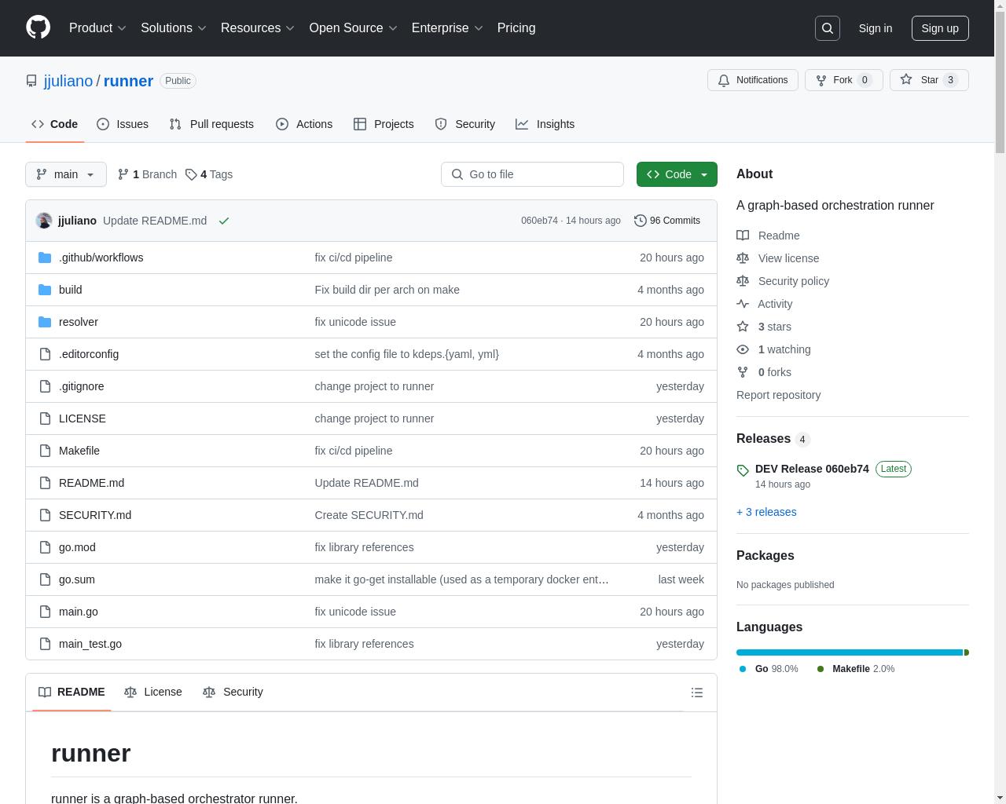1006x804 pixels.
Task: Open the 4 Tags link
Action: pos(209,174)
